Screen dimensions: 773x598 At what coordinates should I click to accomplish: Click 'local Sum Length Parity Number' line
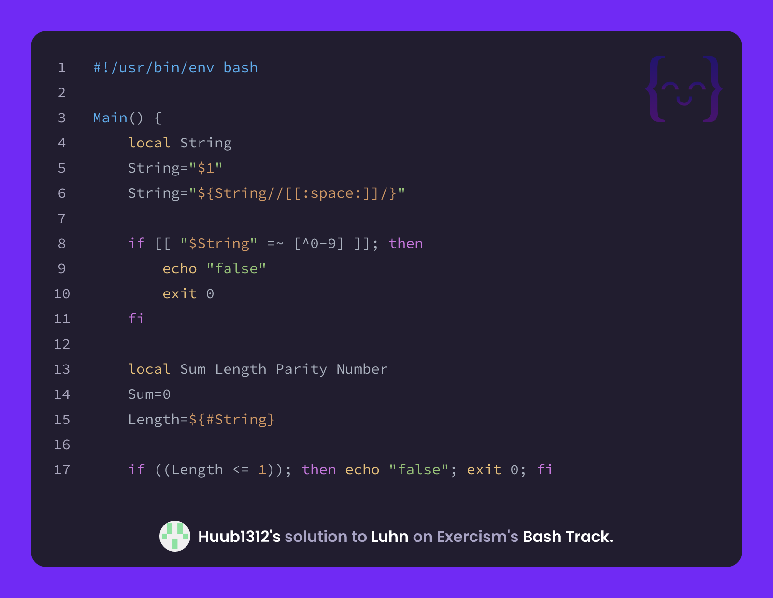[x=258, y=369]
